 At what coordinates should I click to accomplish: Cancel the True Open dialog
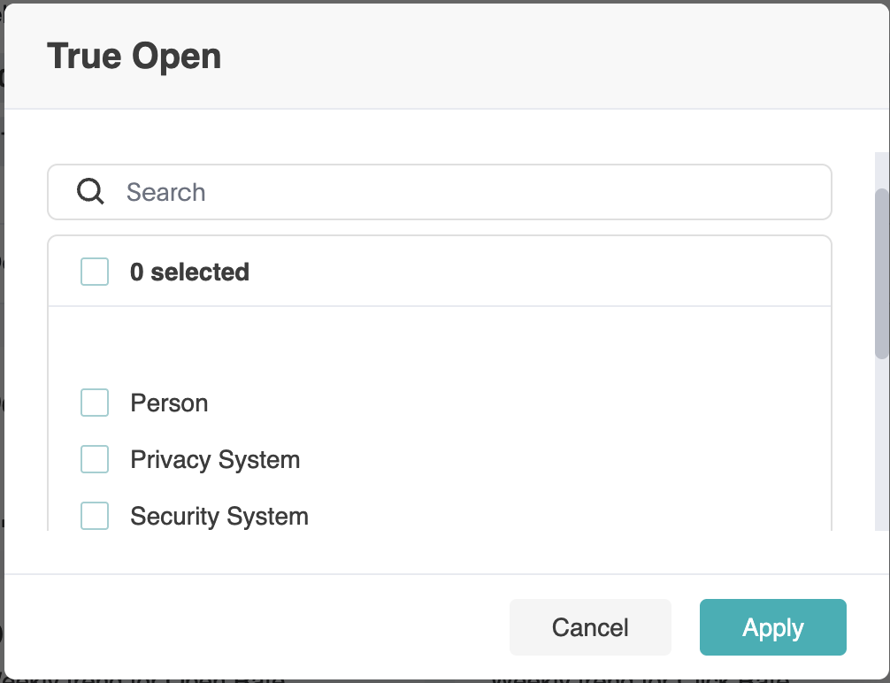[590, 627]
